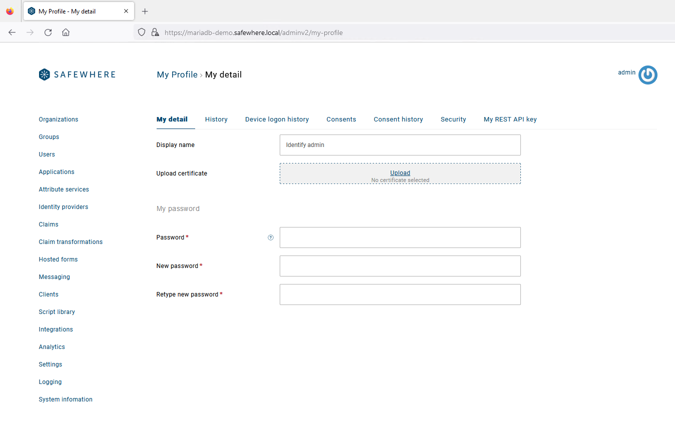The image size is (675, 447).
Task: Open a new browser tab
Action: pyautogui.click(x=145, y=11)
